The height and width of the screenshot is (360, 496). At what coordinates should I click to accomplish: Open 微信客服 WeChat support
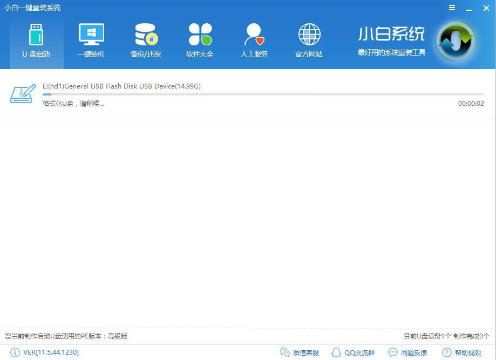pyautogui.click(x=300, y=352)
